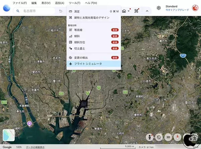Click the ツール(T) menu
Viewport: 201px width, 149px height.
tap(74, 3)
